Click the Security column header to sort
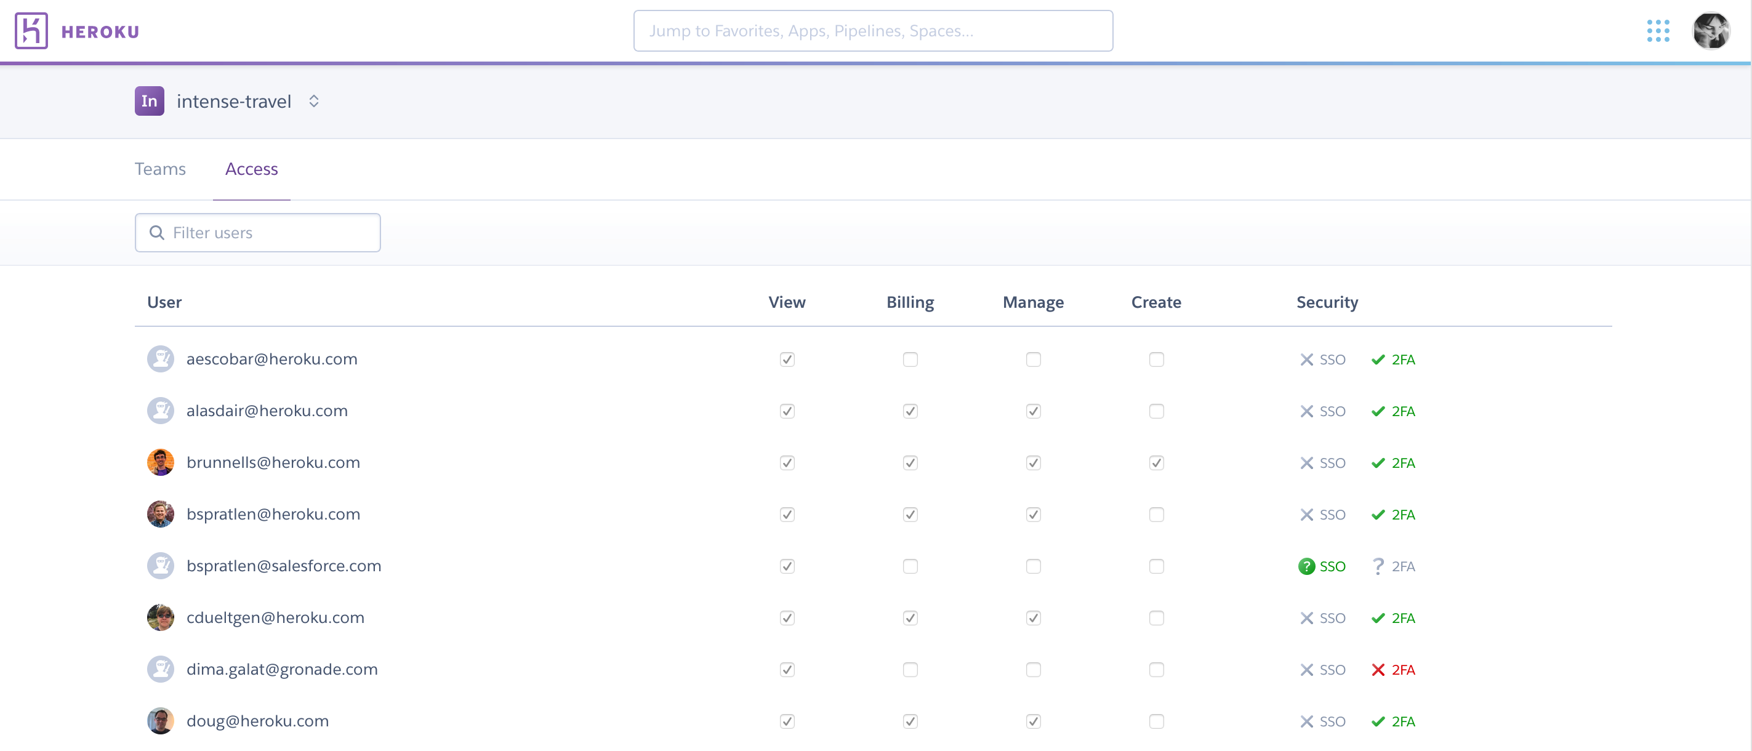The image size is (1752, 751). pyautogui.click(x=1325, y=302)
